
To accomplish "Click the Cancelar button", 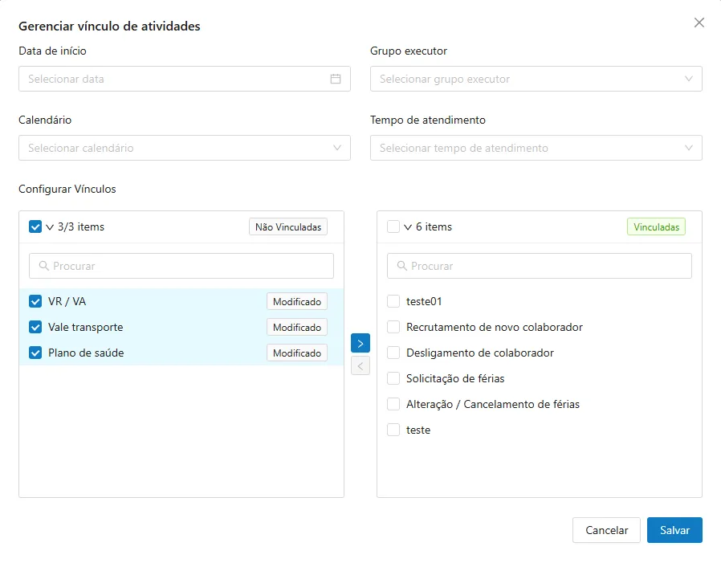I will tap(606, 530).
